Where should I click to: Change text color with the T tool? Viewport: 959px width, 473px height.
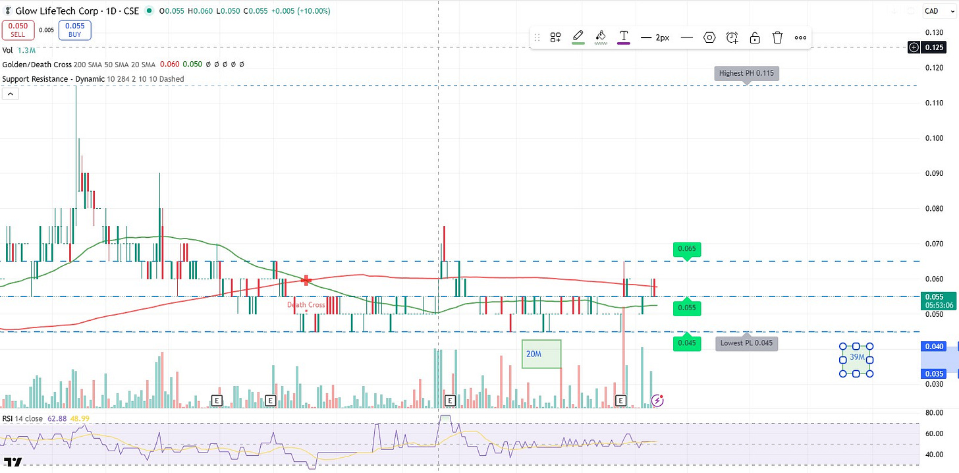623,38
